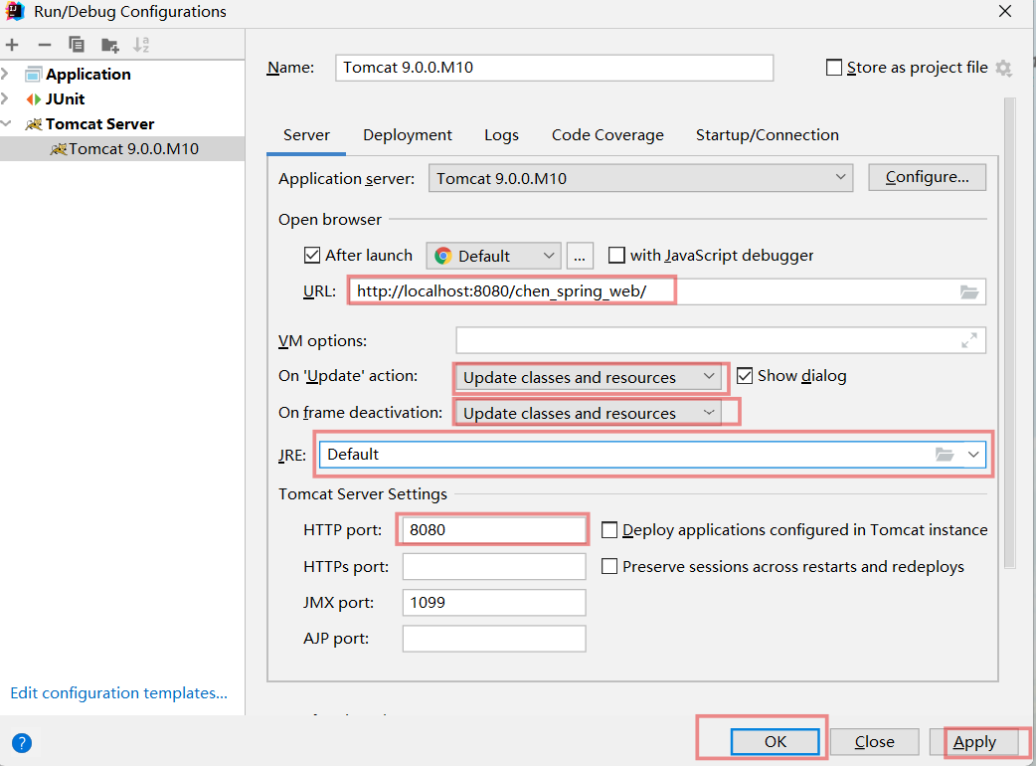This screenshot has width=1036, height=766.
Task: Open On frame deactivation dropdown
Action: pyautogui.click(x=588, y=413)
